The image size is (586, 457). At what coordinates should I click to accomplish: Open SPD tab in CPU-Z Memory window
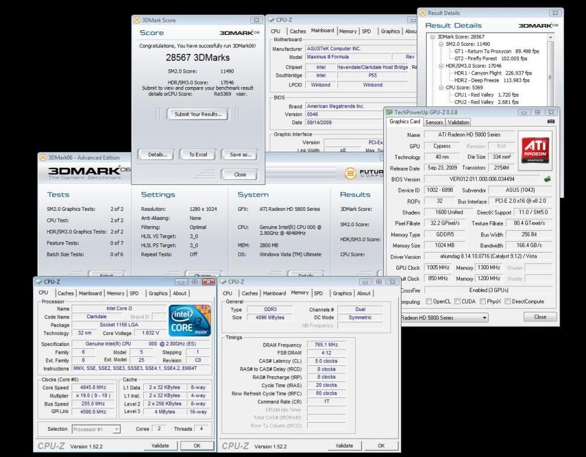click(x=318, y=293)
